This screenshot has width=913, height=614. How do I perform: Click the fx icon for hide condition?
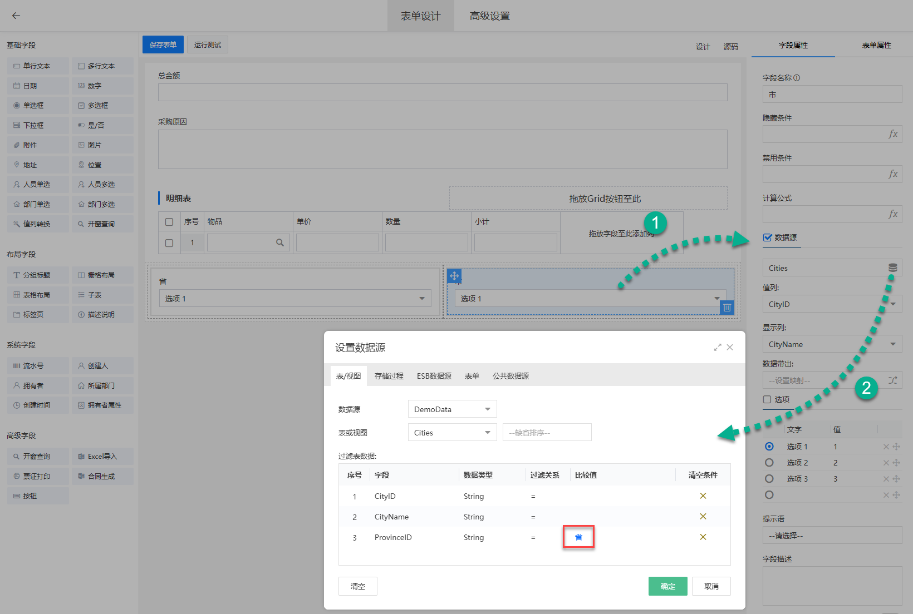tap(893, 134)
